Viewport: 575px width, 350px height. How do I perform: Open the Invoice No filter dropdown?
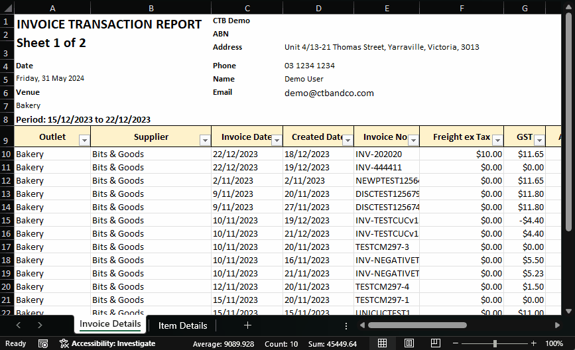tap(413, 141)
